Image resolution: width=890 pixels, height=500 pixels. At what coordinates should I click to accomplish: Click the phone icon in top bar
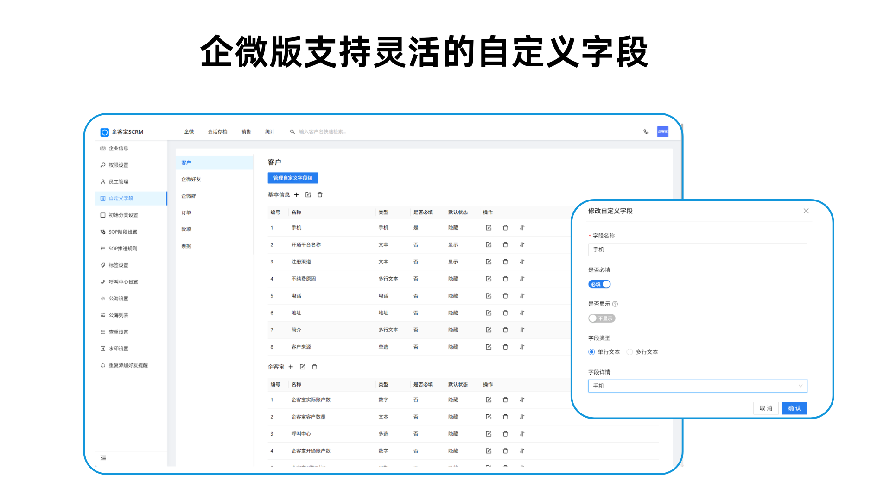[646, 132]
